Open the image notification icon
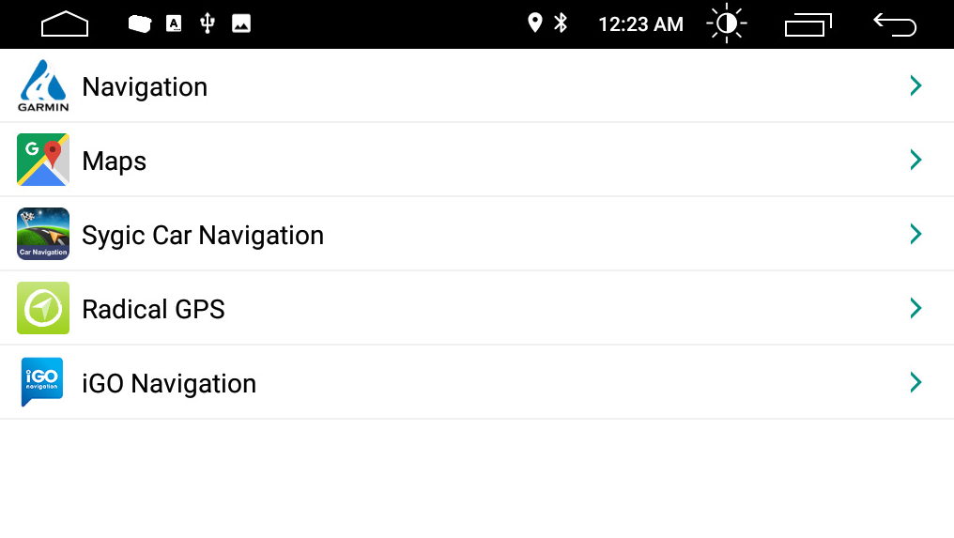Viewport: 954px width, 538px height. (241, 23)
